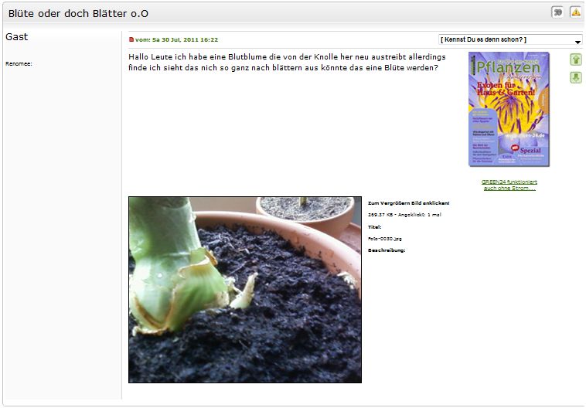Click the 'Titel:' label beside the photo

(x=374, y=226)
